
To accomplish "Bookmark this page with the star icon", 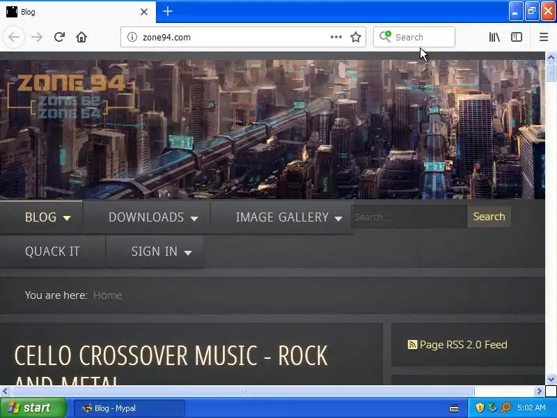I will pyautogui.click(x=356, y=37).
